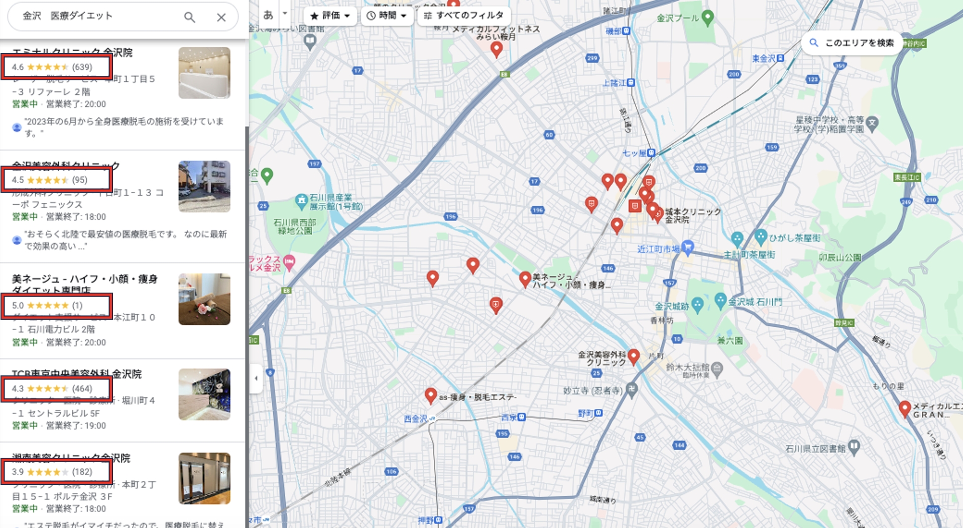This screenshot has height=528, width=963.
Task: Open the 美ネージュ listing photo thumbnail
Action: (x=204, y=299)
